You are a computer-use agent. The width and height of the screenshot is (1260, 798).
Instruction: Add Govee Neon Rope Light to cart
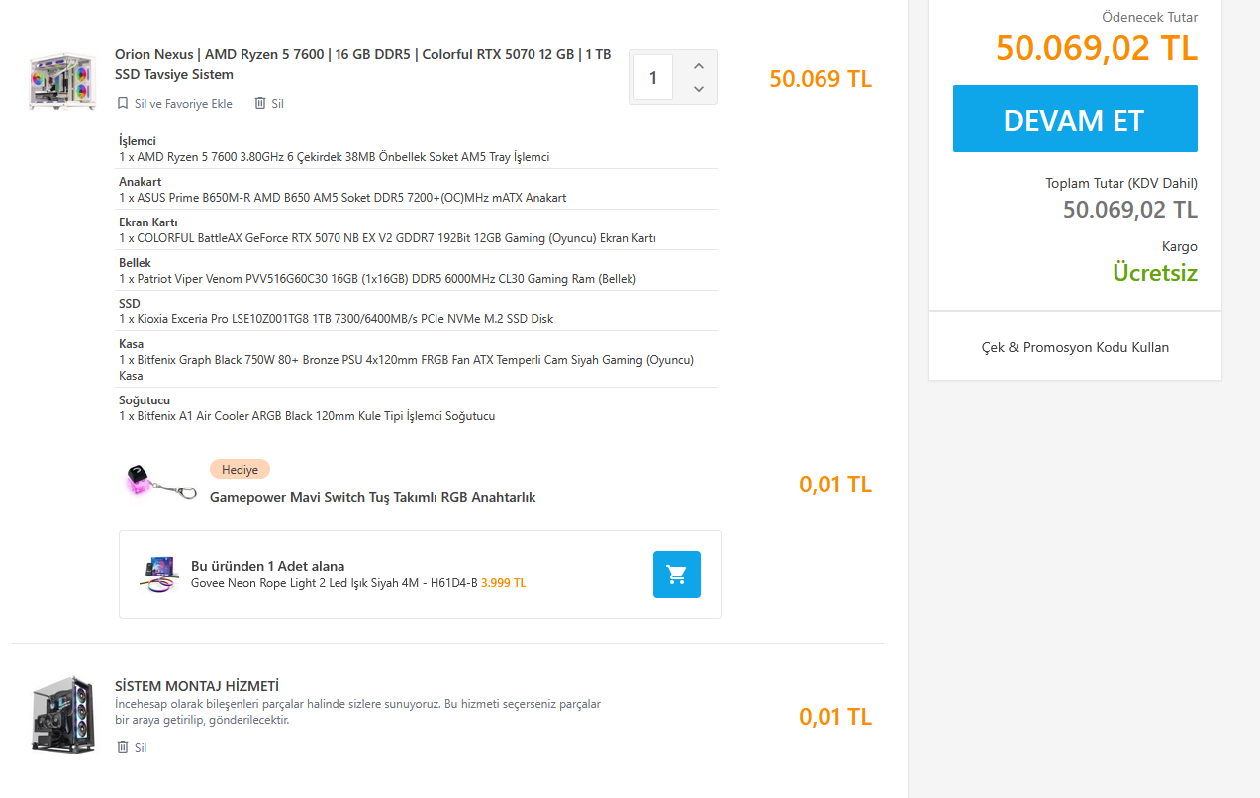(x=677, y=575)
